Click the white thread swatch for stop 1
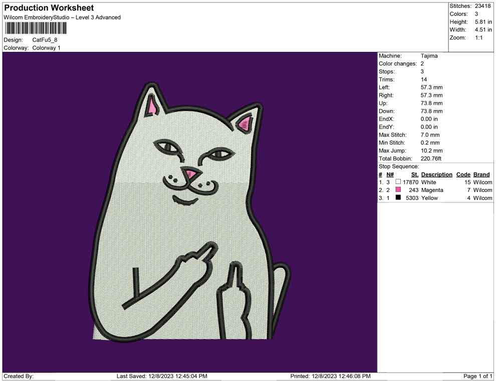 click(398, 182)
